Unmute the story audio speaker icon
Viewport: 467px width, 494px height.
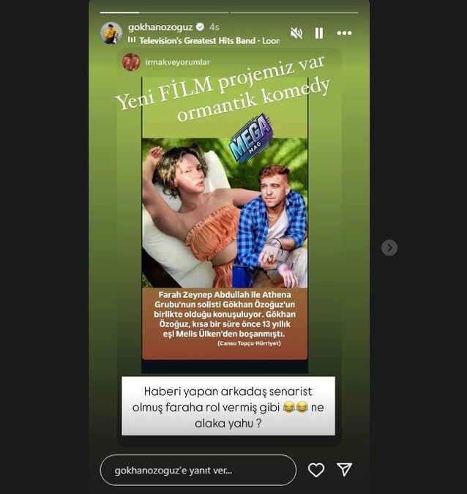click(296, 33)
